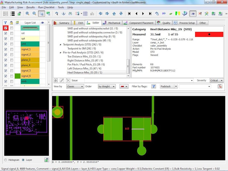228x171 pixels.
Task: Open the Severity Critical dropdown
Action: coord(217,80)
